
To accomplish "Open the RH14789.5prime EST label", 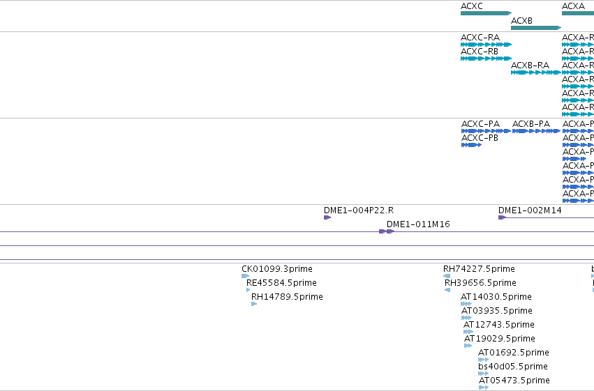I will tap(287, 297).
